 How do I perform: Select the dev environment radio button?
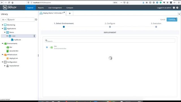click(47, 47)
